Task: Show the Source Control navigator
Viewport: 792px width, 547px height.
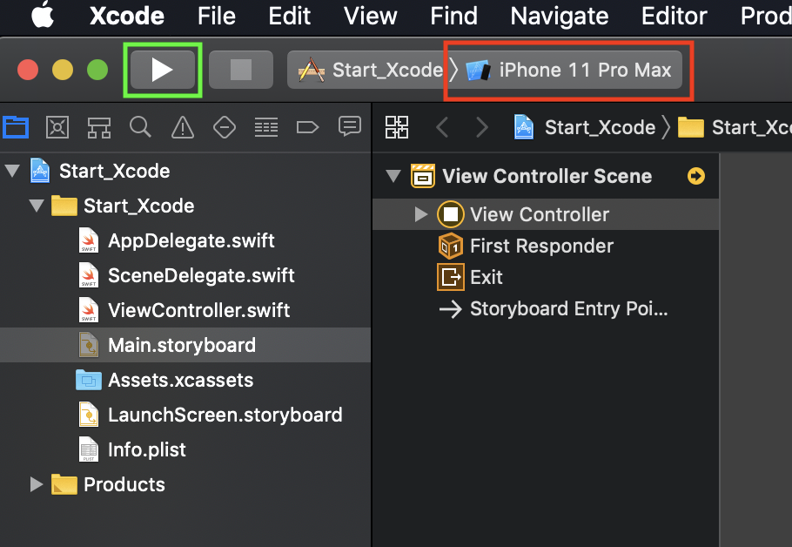Action: click(57, 127)
